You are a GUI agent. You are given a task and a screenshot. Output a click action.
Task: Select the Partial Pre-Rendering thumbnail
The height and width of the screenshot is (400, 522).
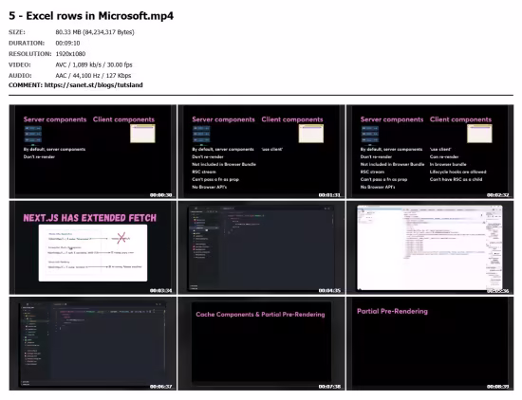coord(430,343)
